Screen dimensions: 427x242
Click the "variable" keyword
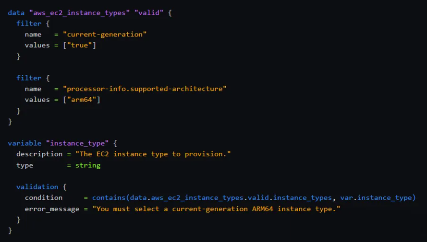tap(24, 143)
